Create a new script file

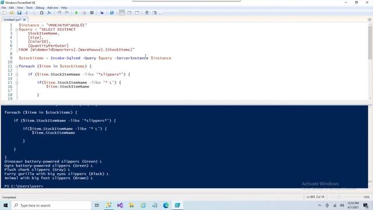pos(4,13)
